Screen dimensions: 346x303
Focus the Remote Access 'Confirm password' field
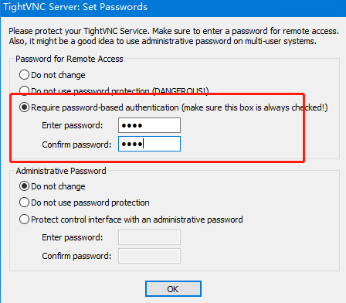(x=149, y=144)
